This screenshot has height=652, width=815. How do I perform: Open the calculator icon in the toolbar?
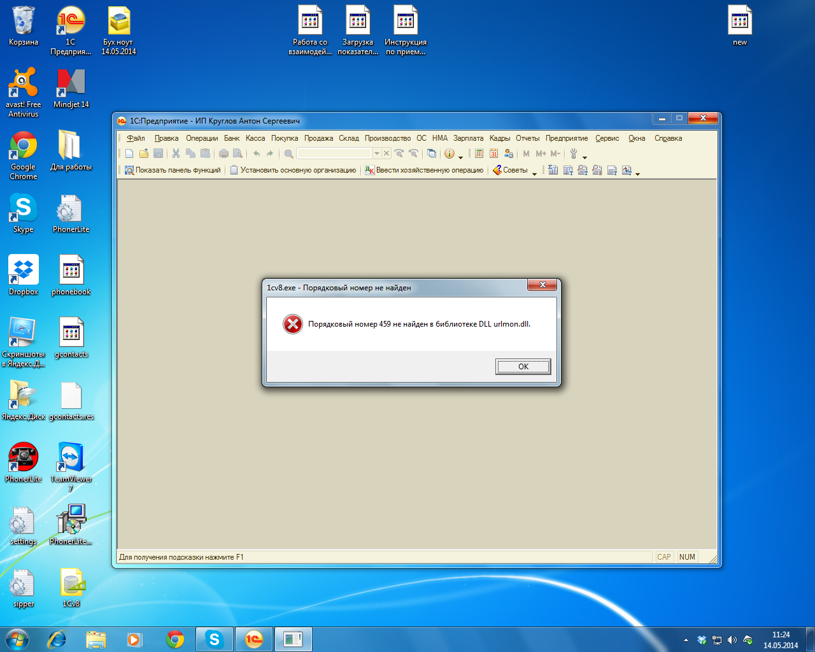[479, 153]
